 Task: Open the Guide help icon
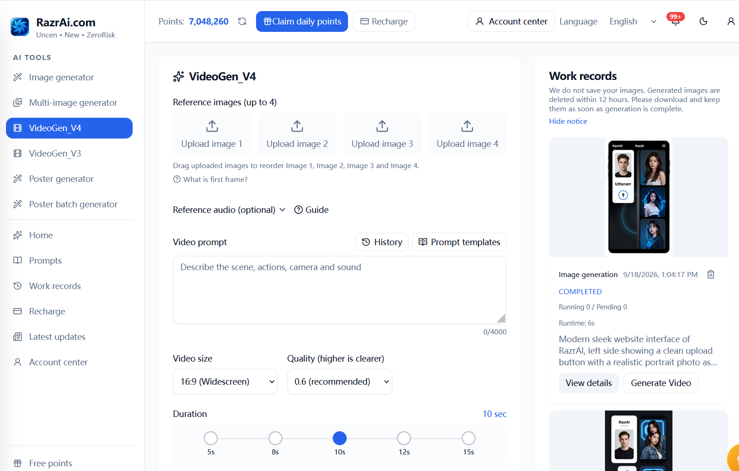tap(299, 210)
